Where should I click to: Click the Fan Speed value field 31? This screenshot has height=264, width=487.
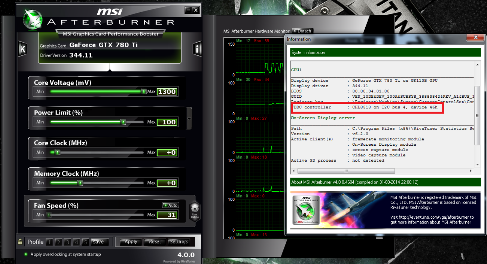coord(167,215)
